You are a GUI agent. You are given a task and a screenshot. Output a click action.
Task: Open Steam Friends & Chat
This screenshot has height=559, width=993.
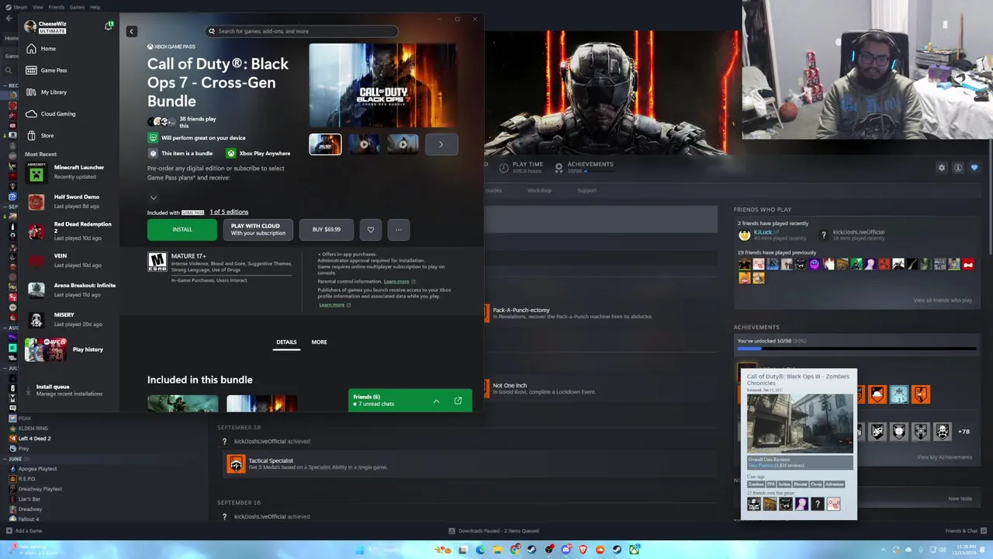coord(965,531)
